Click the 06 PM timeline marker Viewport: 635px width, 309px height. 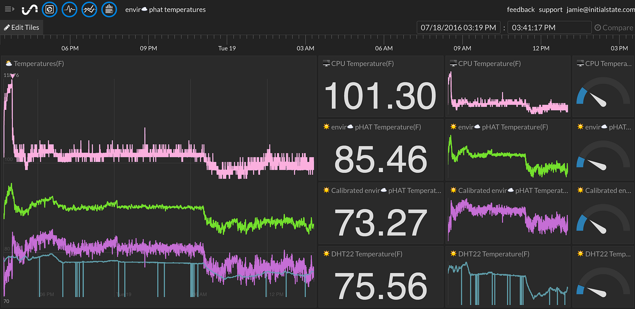coord(70,48)
